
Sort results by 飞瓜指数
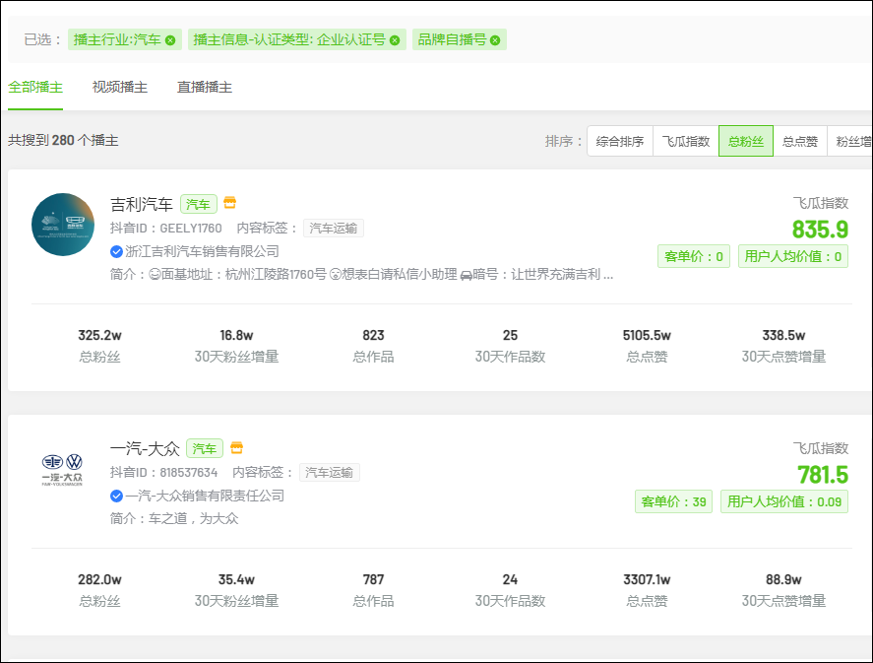pos(686,142)
